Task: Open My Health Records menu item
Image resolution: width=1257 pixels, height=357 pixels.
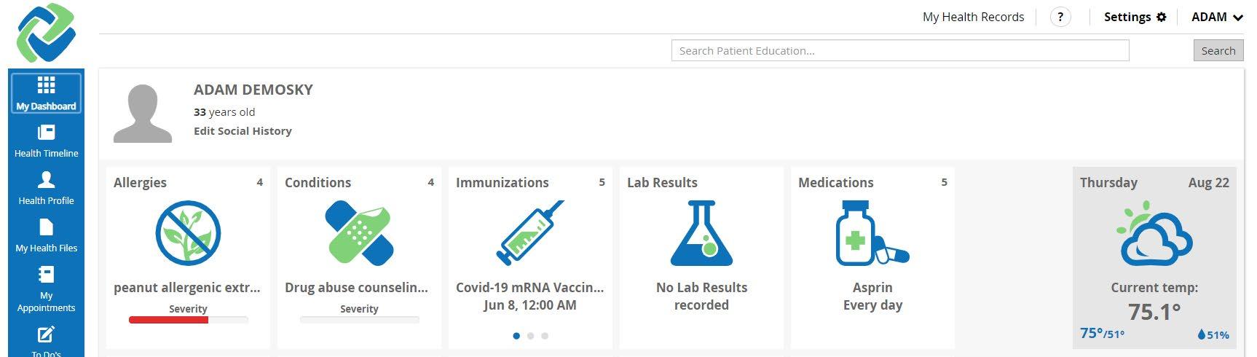Action: pos(973,17)
